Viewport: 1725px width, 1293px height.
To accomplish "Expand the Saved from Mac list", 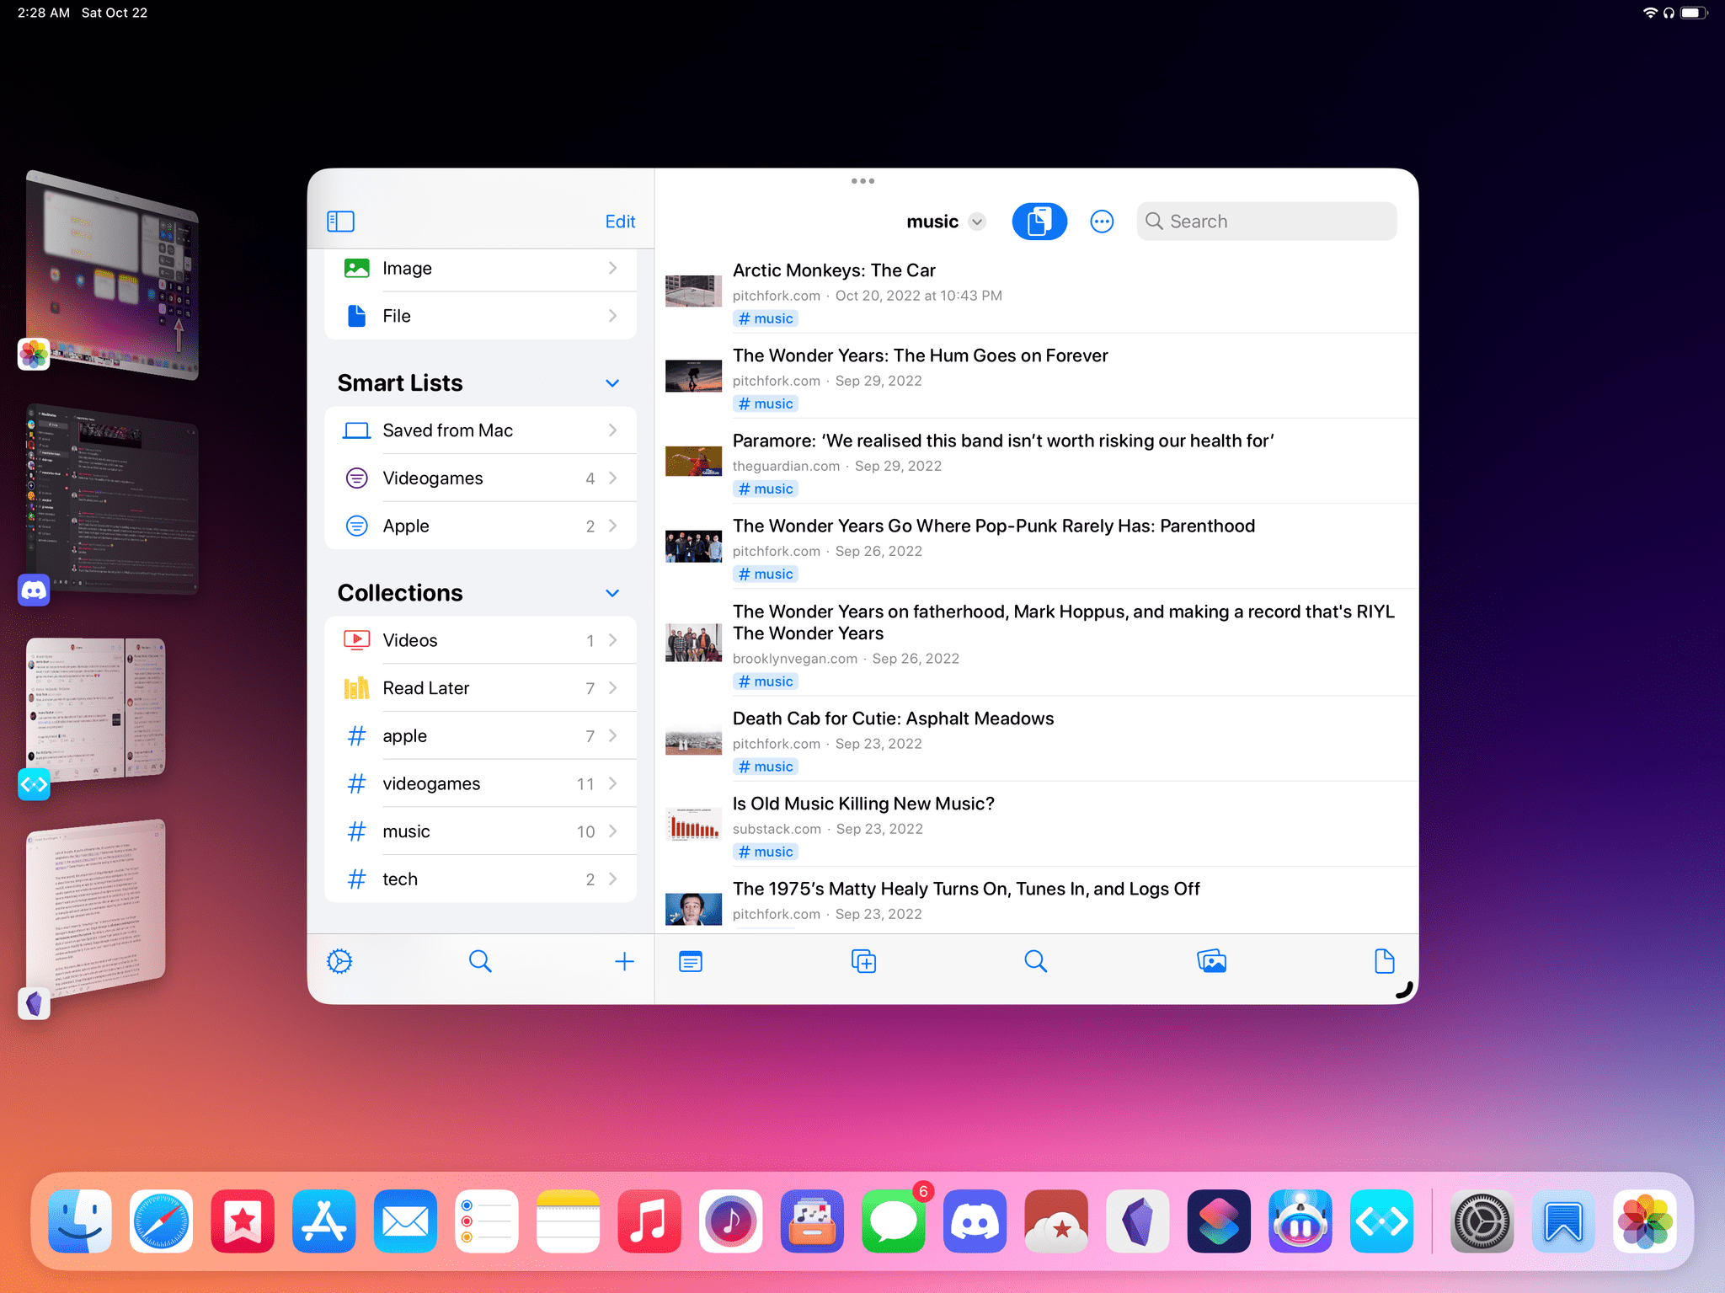I will [x=614, y=430].
